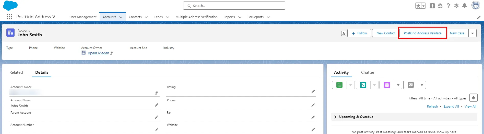The height and width of the screenshot is (134, 484).
Task: Open the Setup gear icon
Action: [456, 6]
